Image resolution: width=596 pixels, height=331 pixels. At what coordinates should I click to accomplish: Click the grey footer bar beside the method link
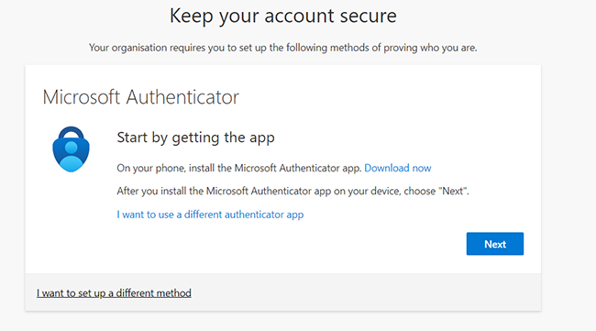tap(365, 292)
